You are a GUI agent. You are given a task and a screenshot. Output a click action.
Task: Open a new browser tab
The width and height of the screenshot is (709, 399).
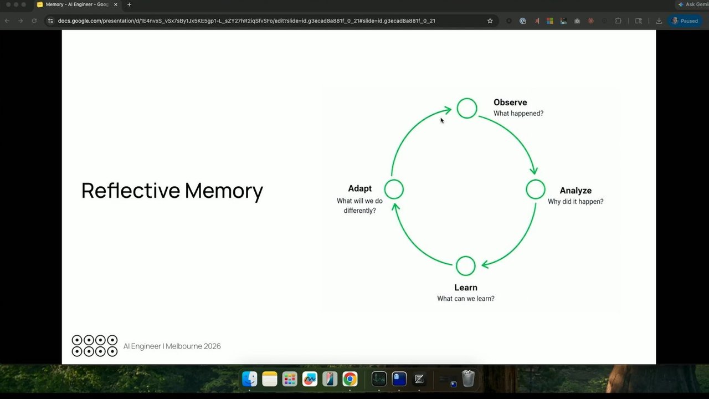(x=129, y=4)
